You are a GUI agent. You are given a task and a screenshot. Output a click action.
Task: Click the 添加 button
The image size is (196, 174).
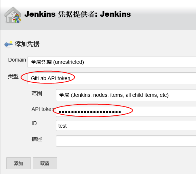point(19,163)
